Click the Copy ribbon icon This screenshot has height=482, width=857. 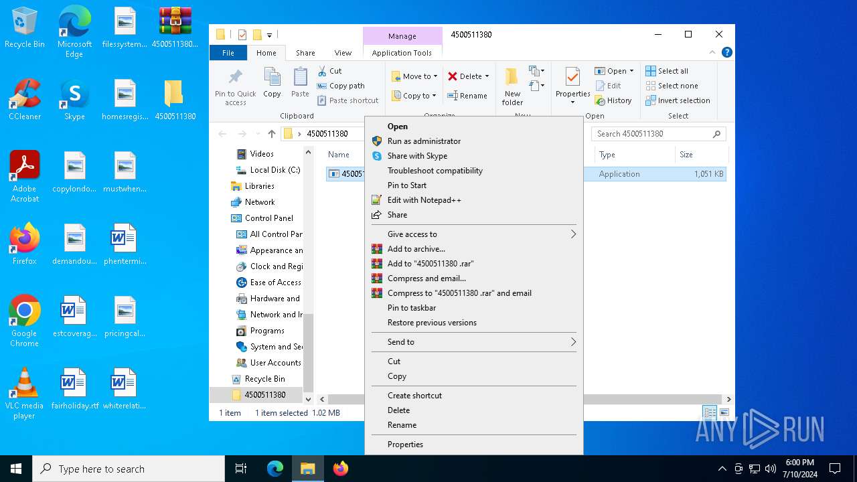click(272, 77)
